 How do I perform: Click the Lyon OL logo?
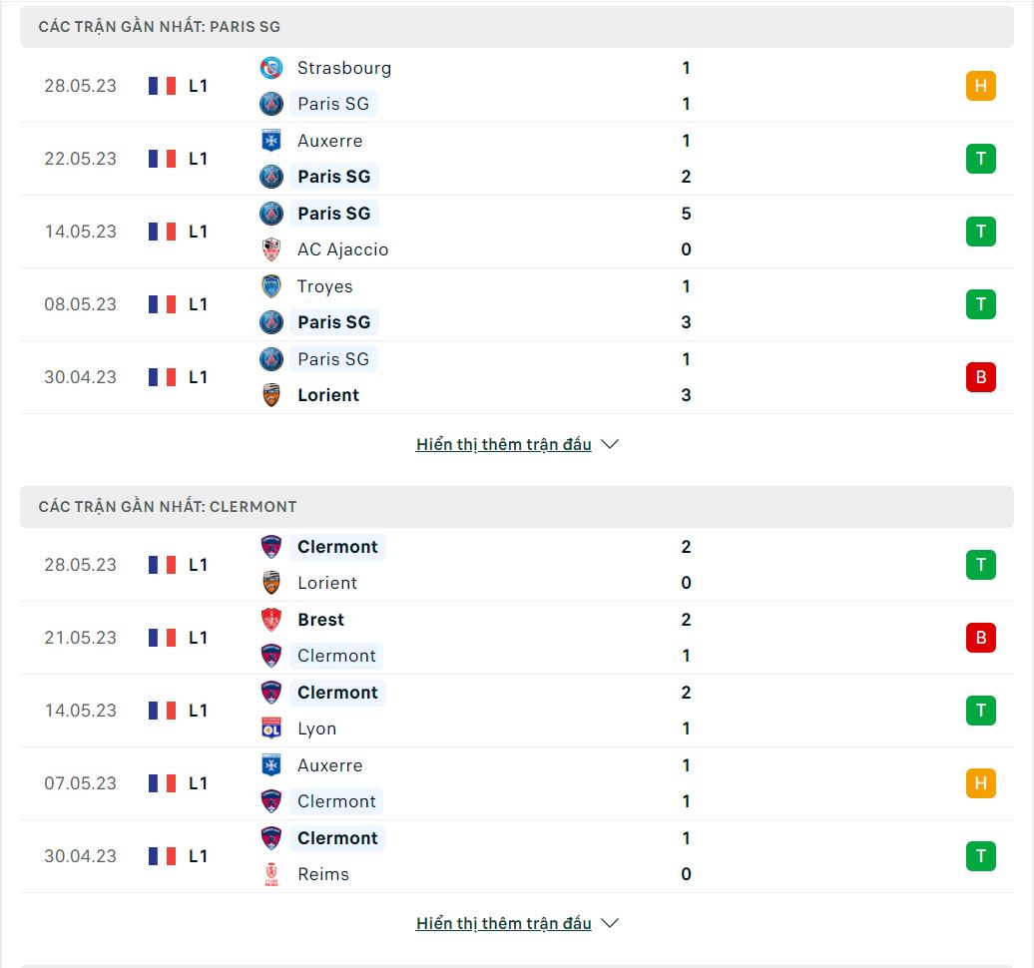[x=271, y=728]
